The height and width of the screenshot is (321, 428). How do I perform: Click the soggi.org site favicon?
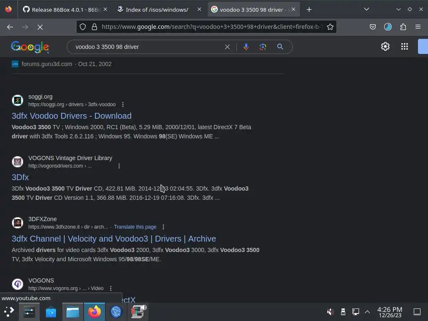click(18, 100)
